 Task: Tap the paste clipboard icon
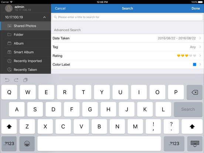tap(25, 80)
